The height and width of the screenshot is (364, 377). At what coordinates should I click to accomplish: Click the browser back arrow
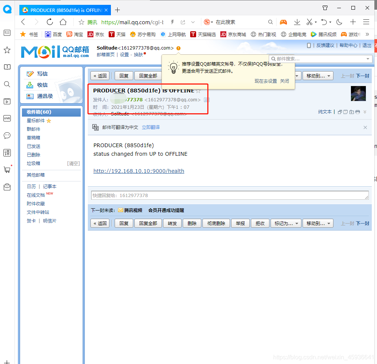[23, 22]
